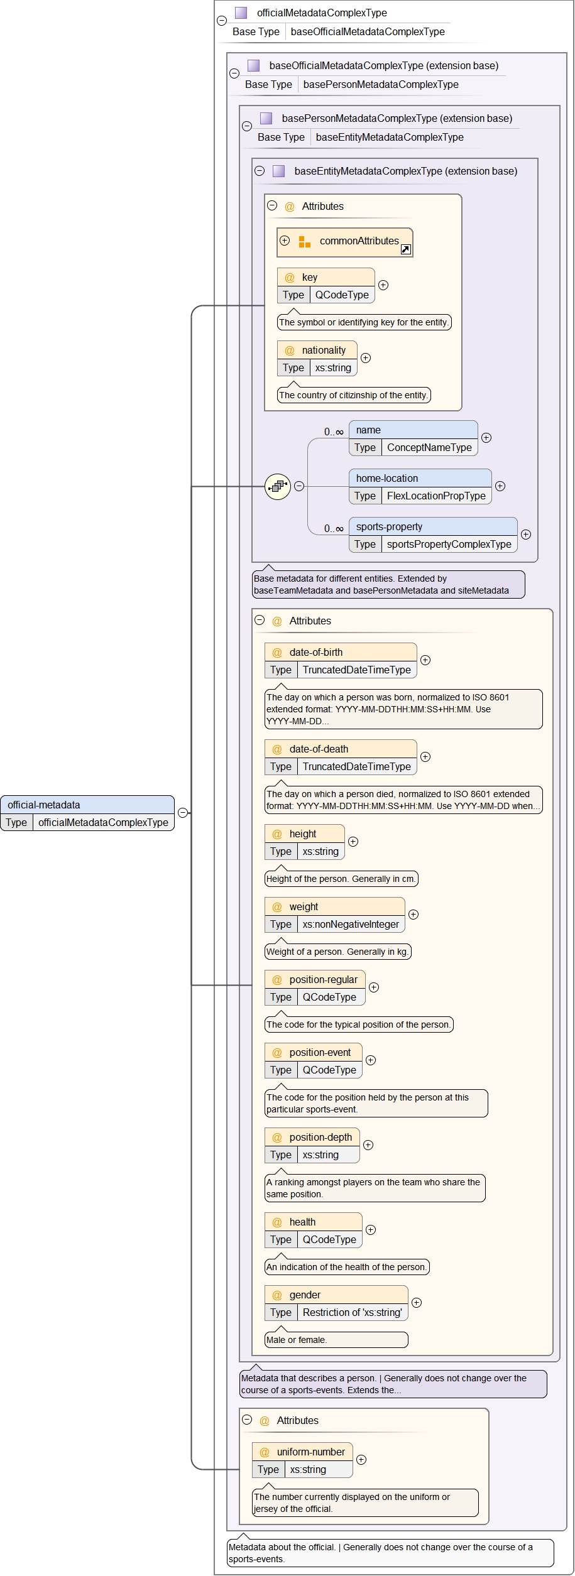The image size is (575, 1576).
Task: Click the baseEntityMetadataComplexType base type link
Action: [x=389, y=138]
